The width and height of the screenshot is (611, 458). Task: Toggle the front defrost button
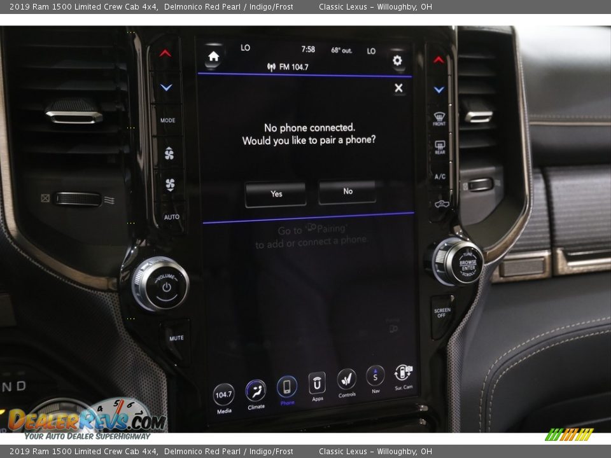tap(439, 119)
